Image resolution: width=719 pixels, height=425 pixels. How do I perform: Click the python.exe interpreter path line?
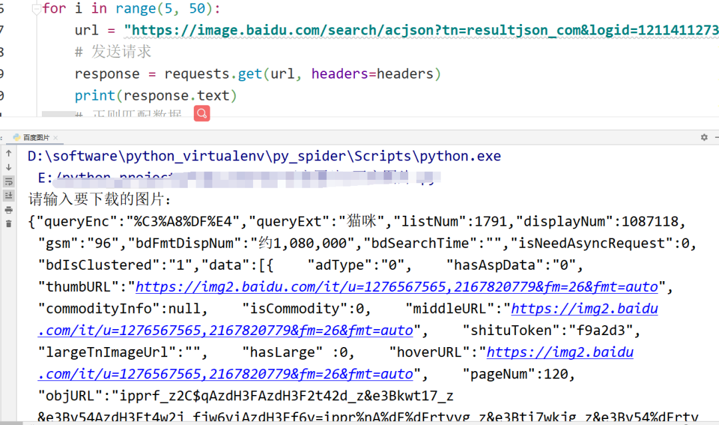[x=264, y=156]
